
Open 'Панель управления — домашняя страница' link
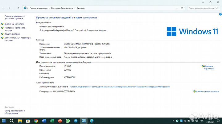pos(14,17)
